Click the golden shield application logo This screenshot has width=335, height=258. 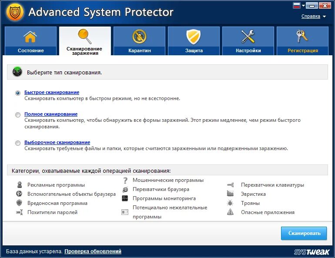[14, 12]
